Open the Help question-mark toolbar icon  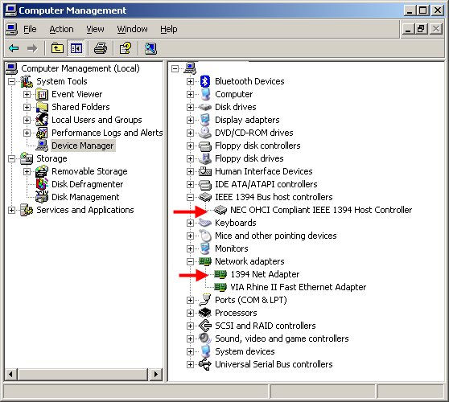pos(126,48)
